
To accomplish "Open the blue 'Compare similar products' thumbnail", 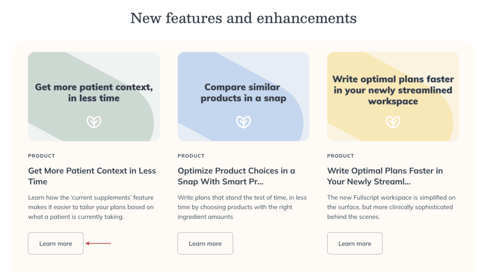I will [x=243, y=96].
